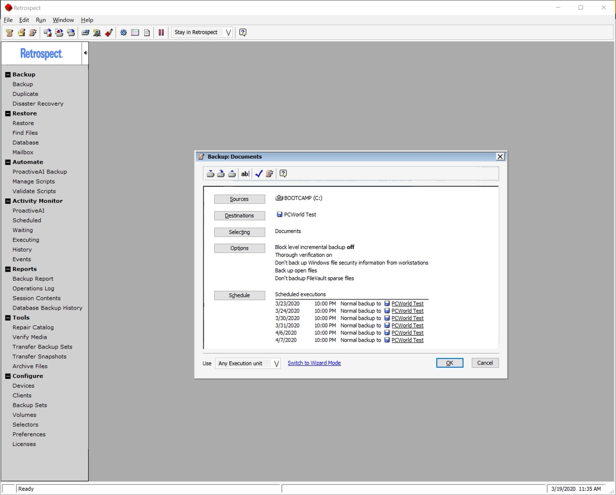Open the Window menu
Image resolution: width=616 pixels, height=495 pixels.
coord(63,20)
